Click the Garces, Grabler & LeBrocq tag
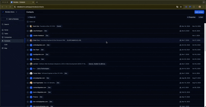The width and height of the screenshot is (206, 107). click(97, 64)
